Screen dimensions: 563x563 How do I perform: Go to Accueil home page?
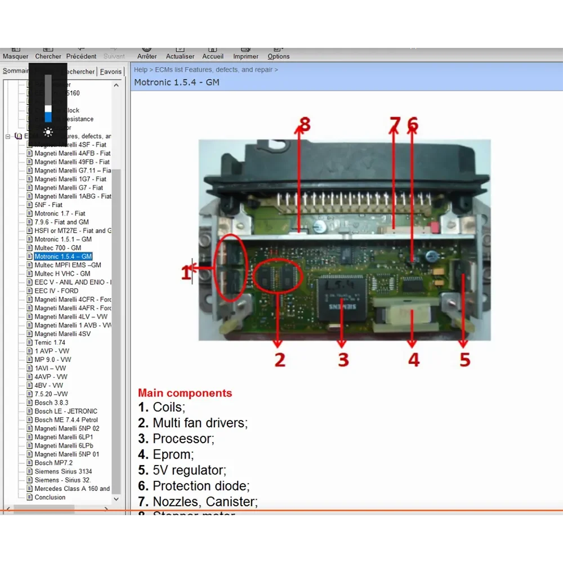tap(213, 54)
